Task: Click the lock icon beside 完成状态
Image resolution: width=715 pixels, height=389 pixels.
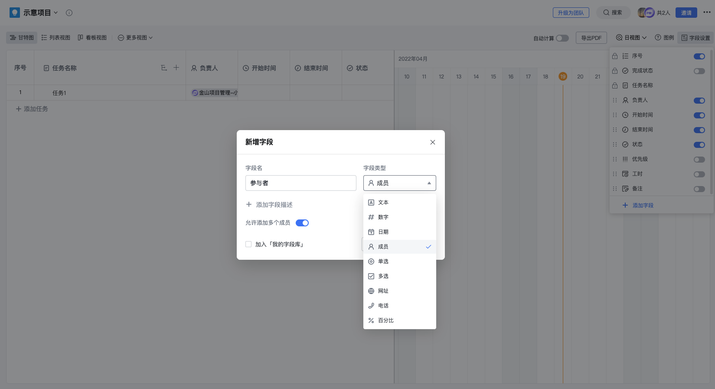Action: [x=615, y=71]
